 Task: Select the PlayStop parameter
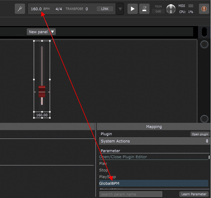[x=153, y=177]
